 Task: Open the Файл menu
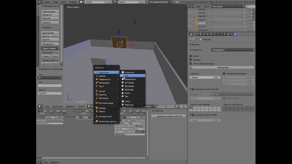coord(47,2)
